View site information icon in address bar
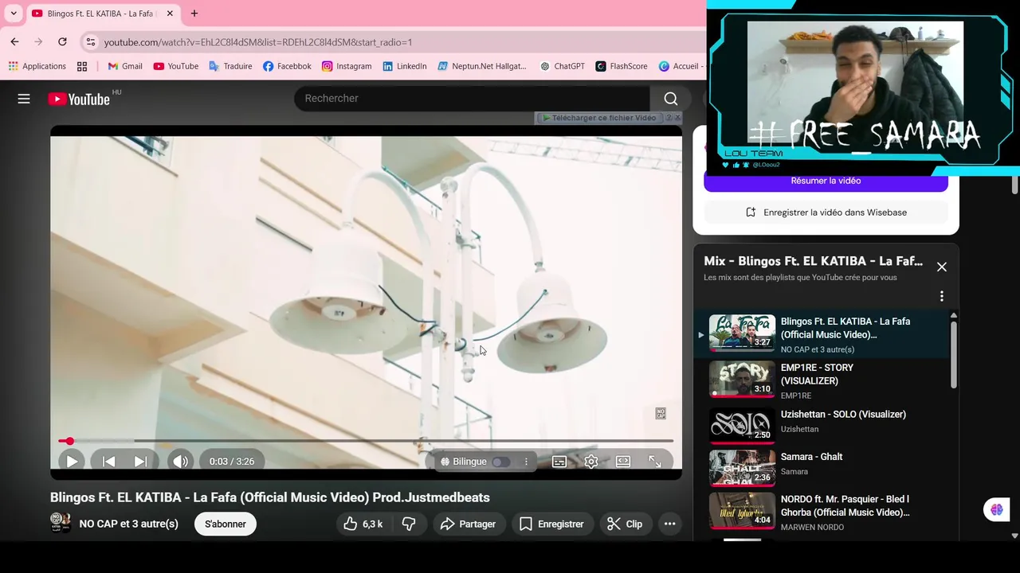This screenshot has height=573, width=1020. tap(91, 42)
